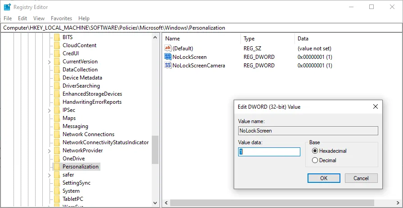Close the Edit DWORD dialog with X
This screenshot has height=208, width=403.
(375, 107)
